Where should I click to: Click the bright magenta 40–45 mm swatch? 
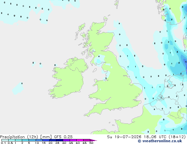tap(80, 140)
